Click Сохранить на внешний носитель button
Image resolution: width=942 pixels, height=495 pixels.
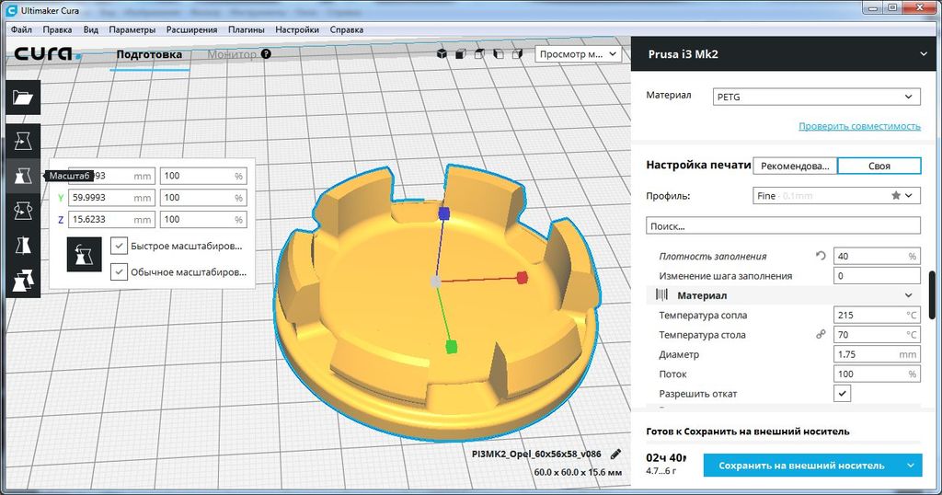pyautogui.click(x=800, y=466)
